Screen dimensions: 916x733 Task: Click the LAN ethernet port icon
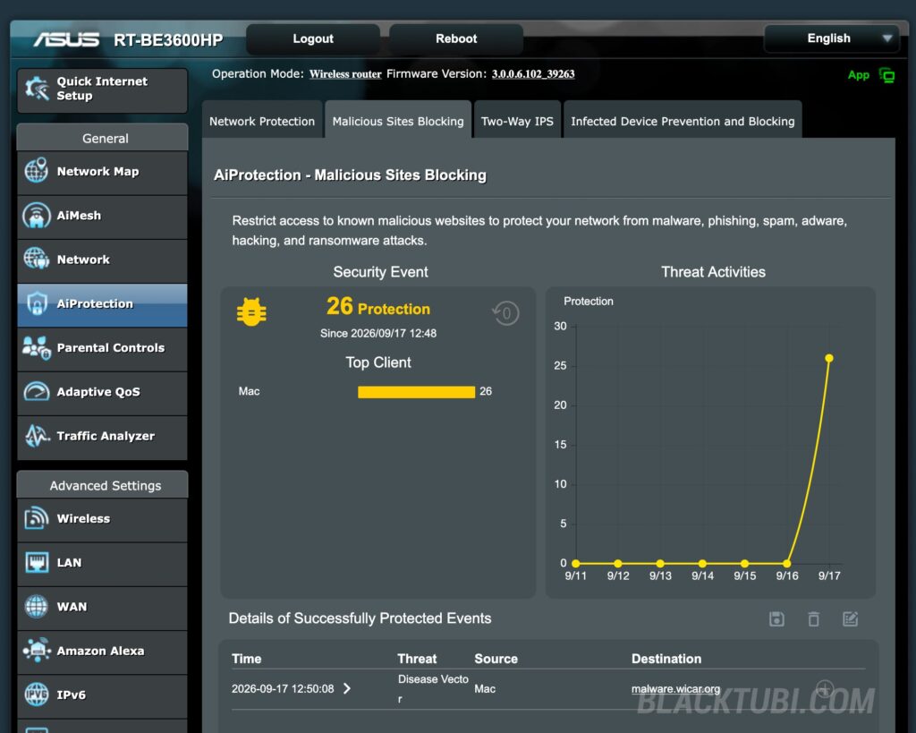coord(36,562)
